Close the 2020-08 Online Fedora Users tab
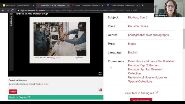185x104 pixels. coord(137,5)
